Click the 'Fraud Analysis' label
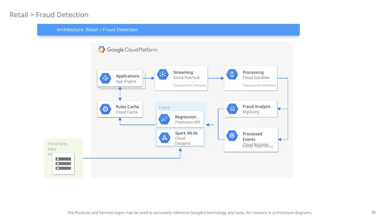Image resolution: width=391 pixels, height=220 pixels. (x=256, y=107)
